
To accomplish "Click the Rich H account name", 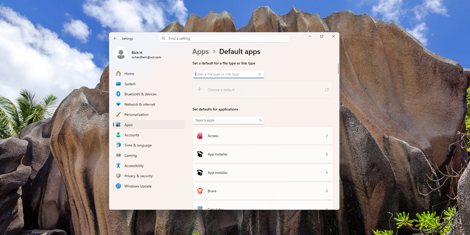I will [137, 53].
